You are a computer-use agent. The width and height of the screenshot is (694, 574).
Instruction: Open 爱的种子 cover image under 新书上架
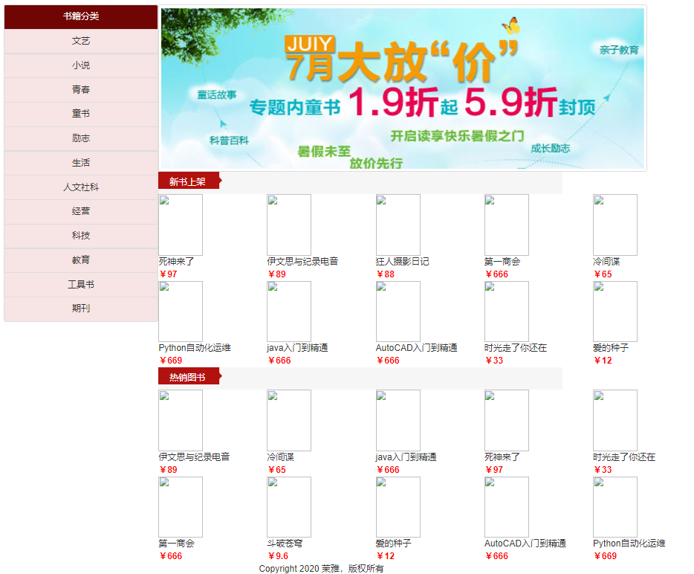pyautogui.click(x=615, y=312)
